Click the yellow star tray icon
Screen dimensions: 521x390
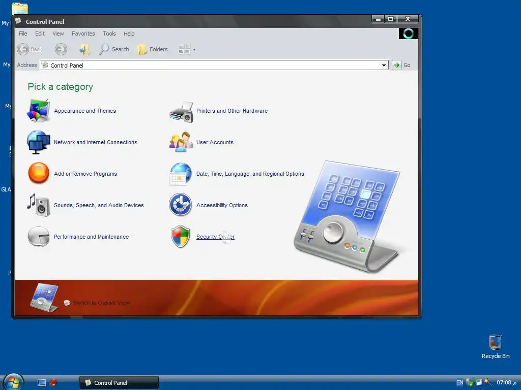[x=487, y=382]
